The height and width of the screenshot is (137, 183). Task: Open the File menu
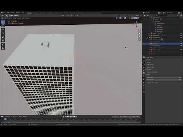click(5, 13)
